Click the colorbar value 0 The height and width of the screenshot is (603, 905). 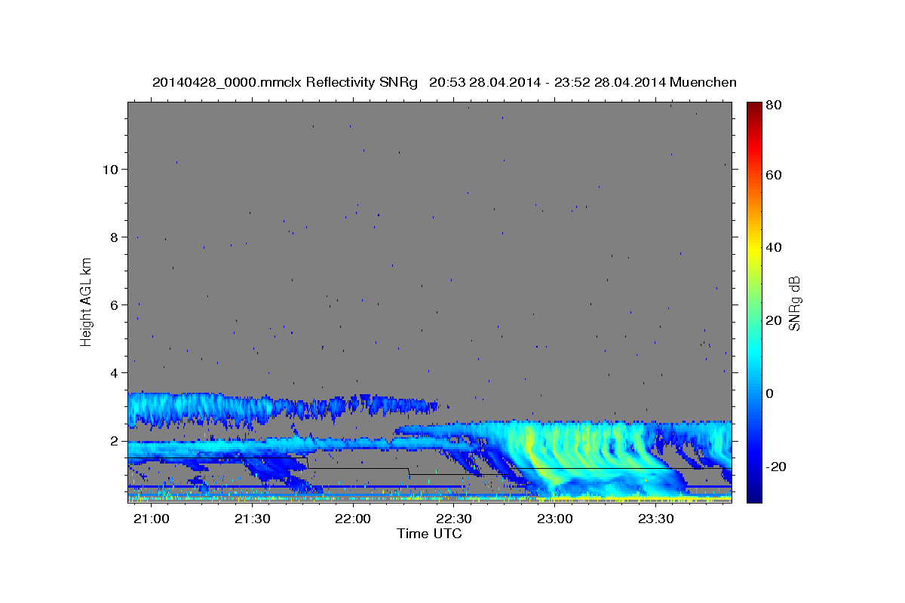coord(770,393)
